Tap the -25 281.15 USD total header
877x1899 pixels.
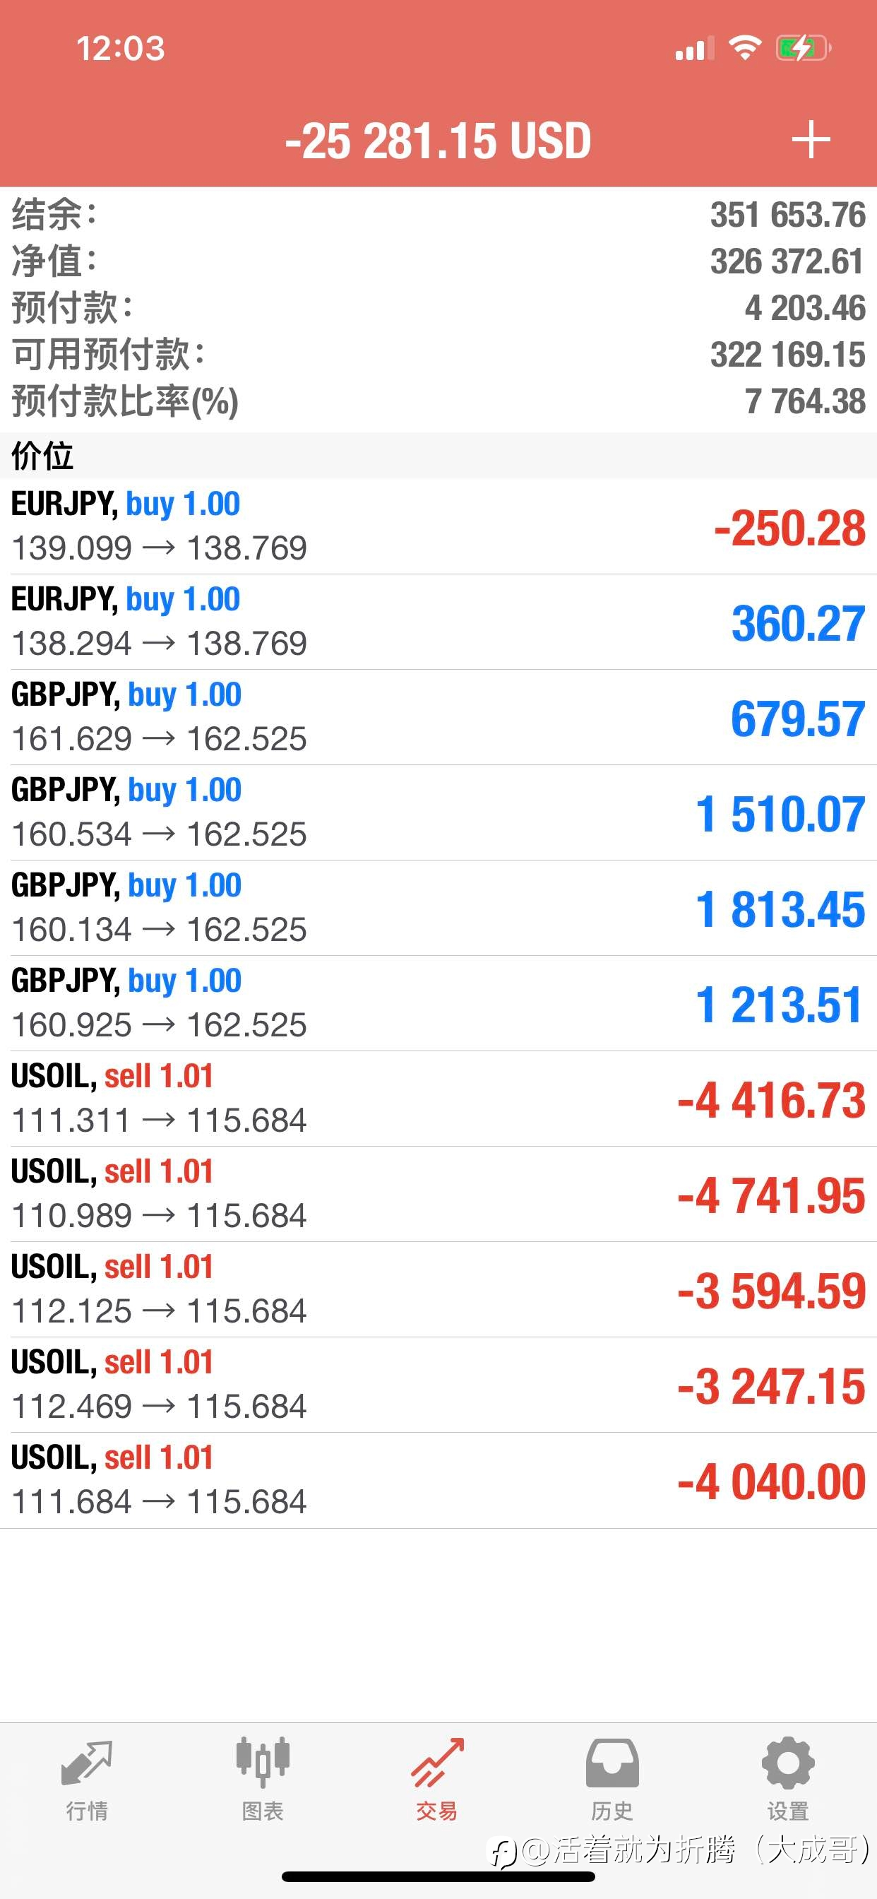tap(438, 140)
